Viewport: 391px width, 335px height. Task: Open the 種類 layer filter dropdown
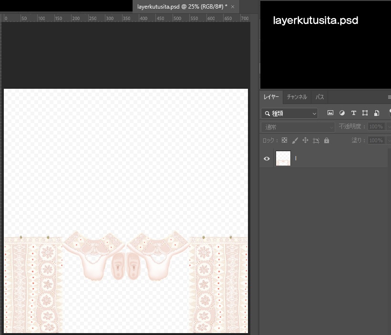[x=289, y=114]
